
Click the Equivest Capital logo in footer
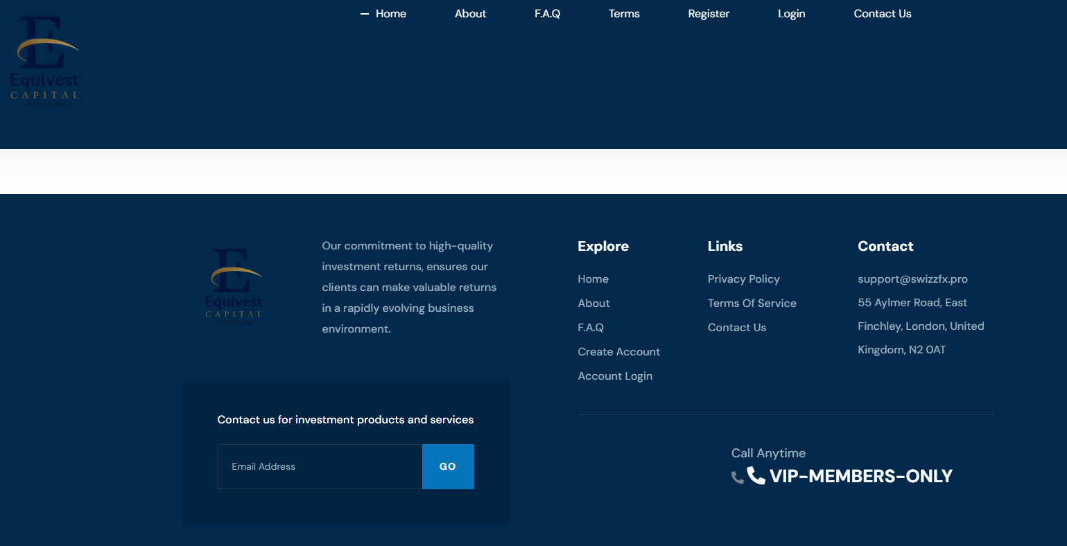(x=235, y=287)
